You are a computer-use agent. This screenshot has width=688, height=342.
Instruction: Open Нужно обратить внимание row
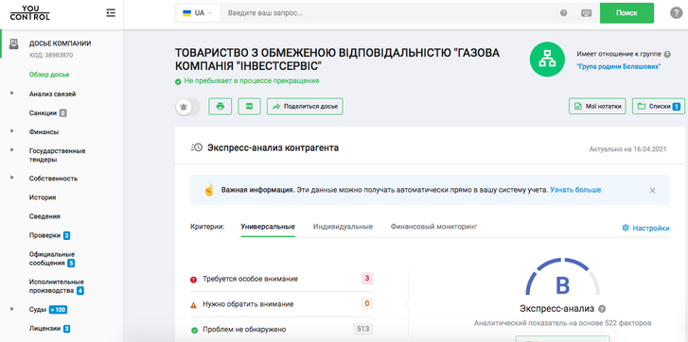(x=282, y=304)
